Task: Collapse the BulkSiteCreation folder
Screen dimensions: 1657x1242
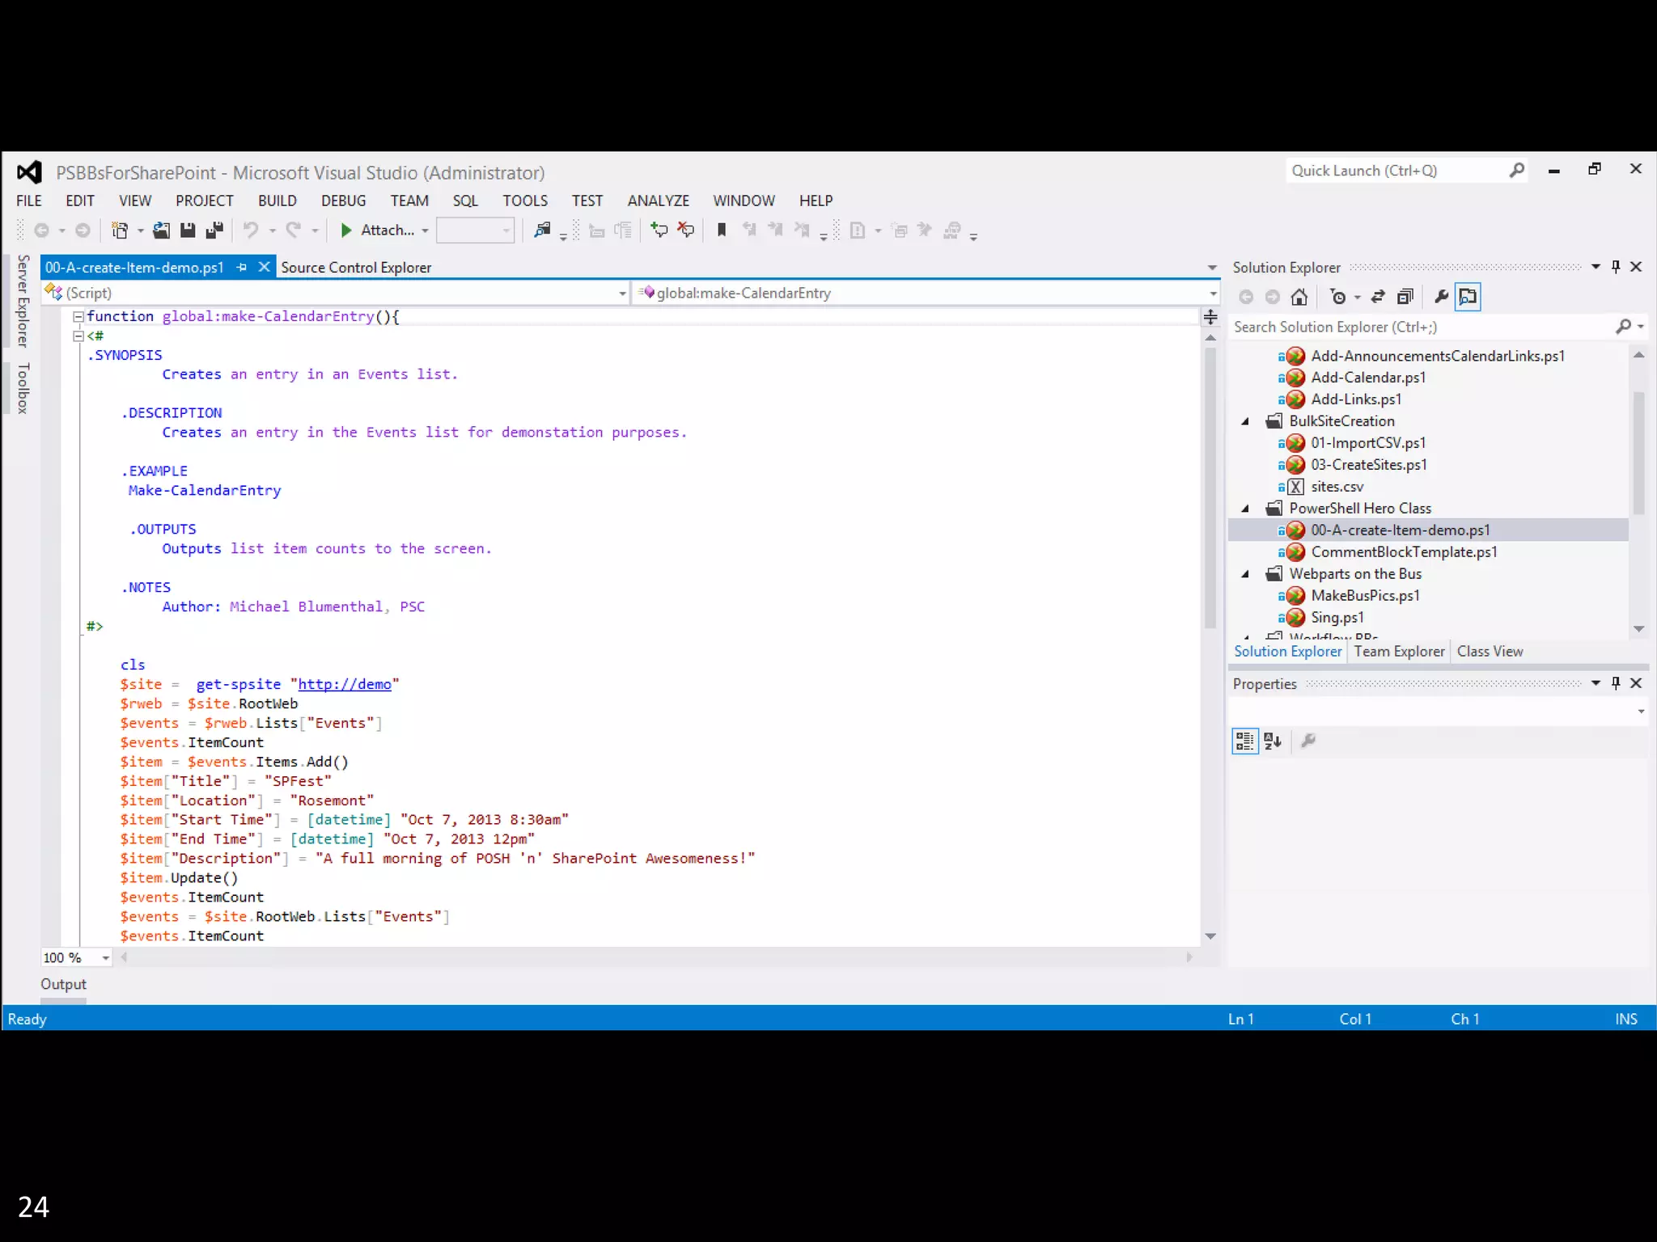Action: 1246,421
